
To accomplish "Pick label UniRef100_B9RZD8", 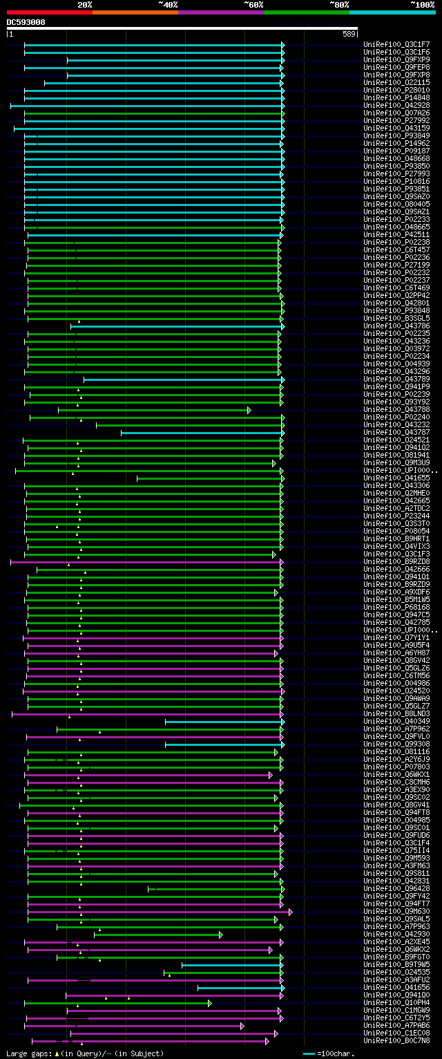I will click(x=396, y=561).
